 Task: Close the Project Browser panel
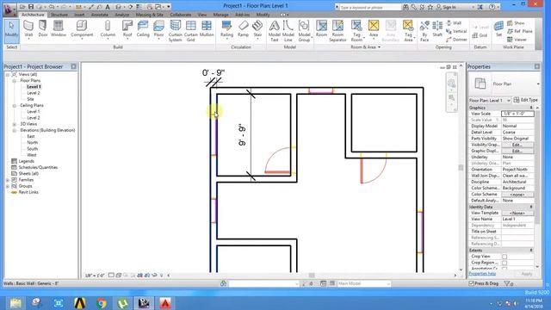click(x=73, y=66)
